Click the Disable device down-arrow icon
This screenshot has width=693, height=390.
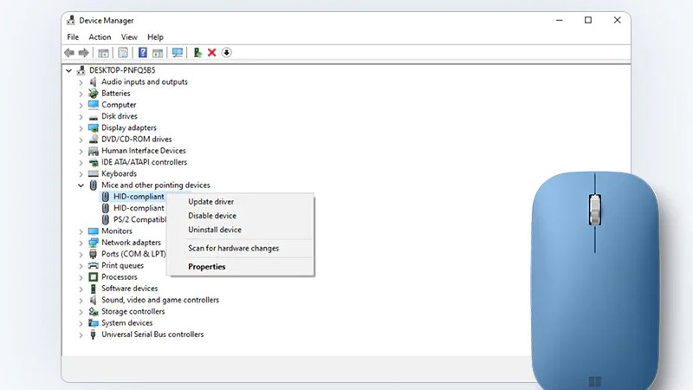(x=227, y=53)
